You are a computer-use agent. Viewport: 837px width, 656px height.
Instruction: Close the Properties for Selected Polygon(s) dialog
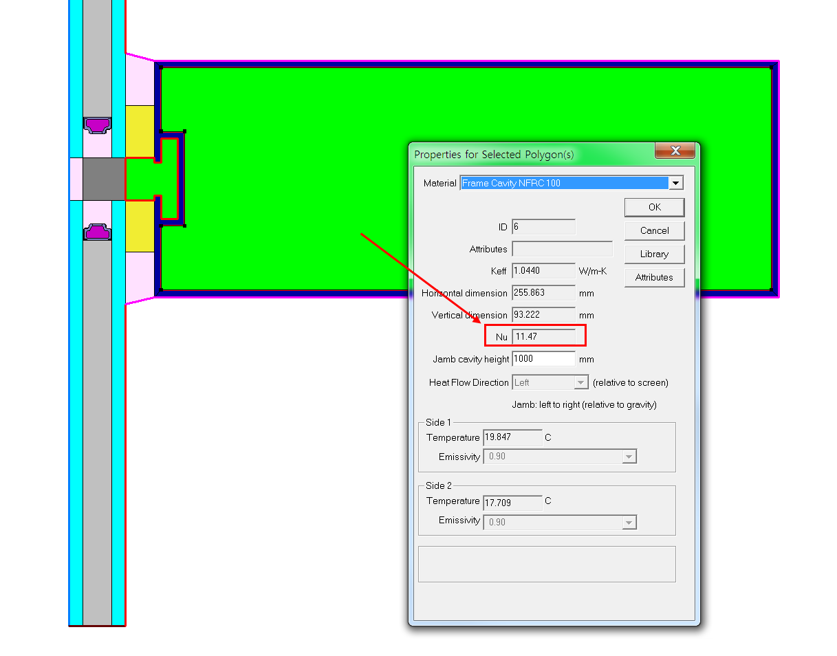(675, 151)
